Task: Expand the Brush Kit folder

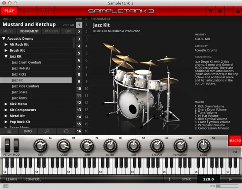Action: pyautogui.click(x=6, y=50)
